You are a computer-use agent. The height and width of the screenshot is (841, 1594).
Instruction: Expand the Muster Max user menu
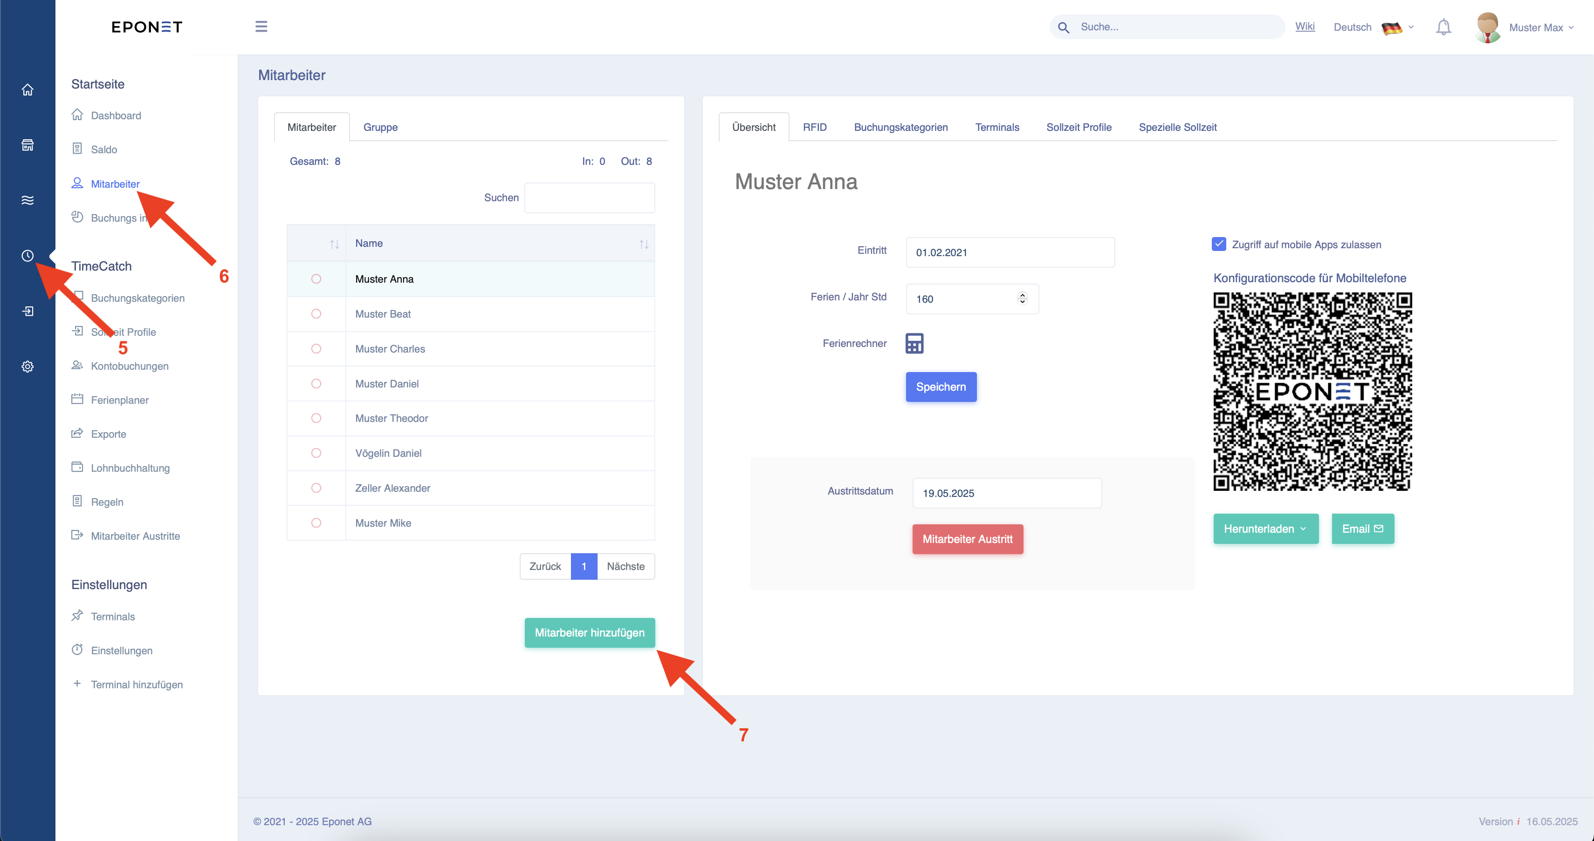click(x=1525, y=27)
